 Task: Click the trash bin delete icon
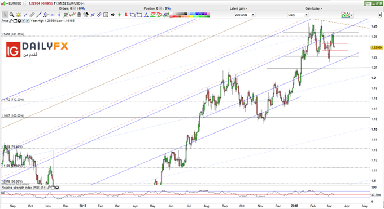point(79,15)
